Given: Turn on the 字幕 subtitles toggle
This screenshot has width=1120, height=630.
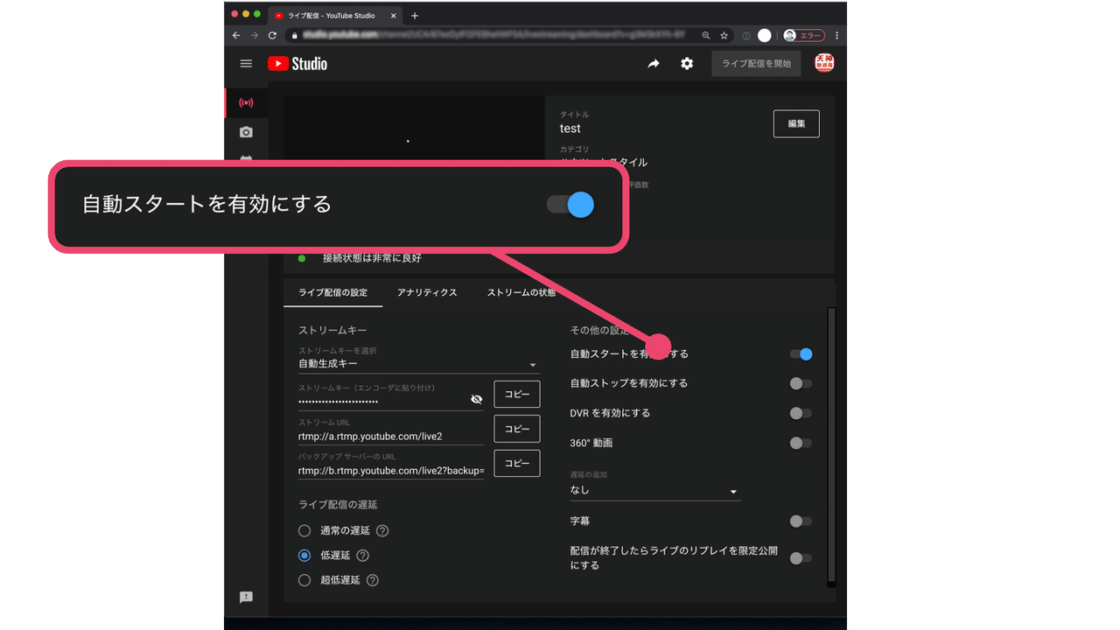Looking at the screenshot, I should [800, 521].
